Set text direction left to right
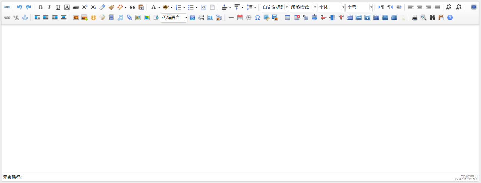 coord(381,7)
